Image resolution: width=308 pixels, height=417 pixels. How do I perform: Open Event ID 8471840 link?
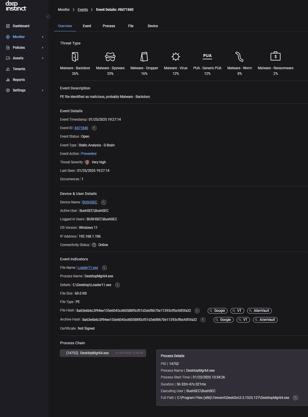click(81, 128)
